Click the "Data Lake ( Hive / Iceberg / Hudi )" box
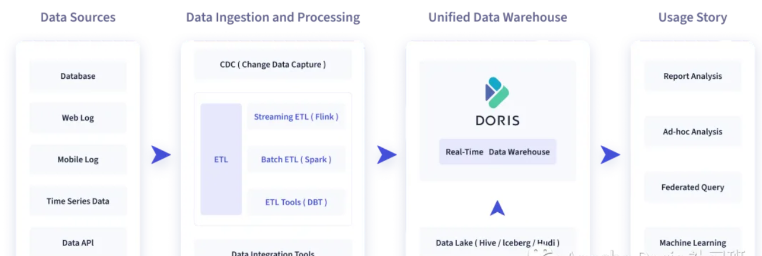The height and width of the screenshot is (256, 762). (x=497, y=242)
